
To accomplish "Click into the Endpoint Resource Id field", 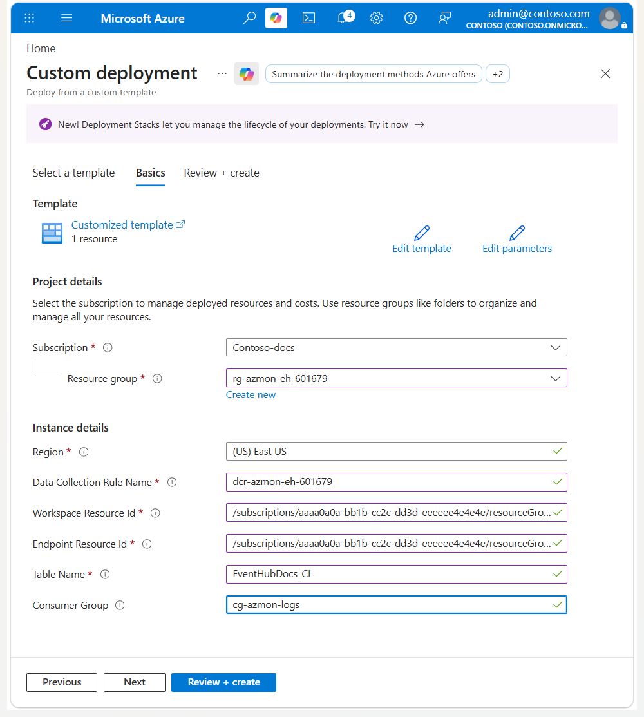I will tap(396, 543).
